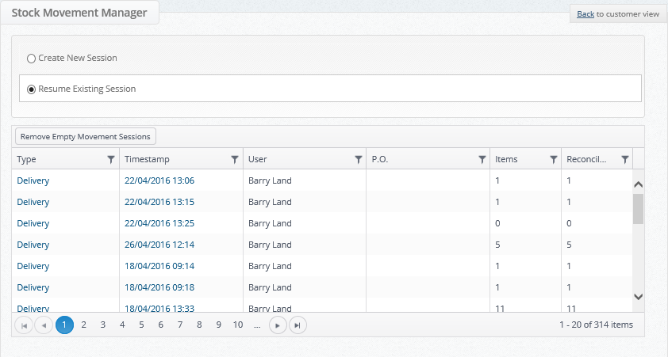668x357 pixels.
Task: Sort by the Type column header
Action: [26, 159]
